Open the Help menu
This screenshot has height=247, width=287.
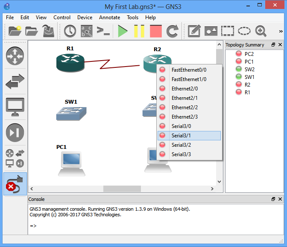click(150, 17)
